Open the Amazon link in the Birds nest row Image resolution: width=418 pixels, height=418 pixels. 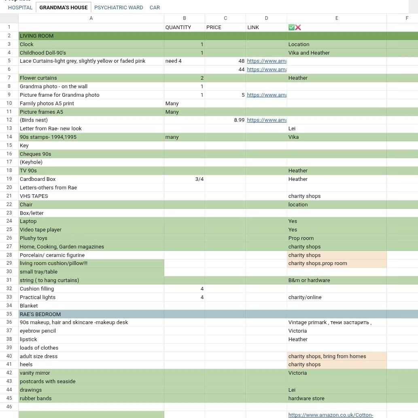(x=267, y=120)
